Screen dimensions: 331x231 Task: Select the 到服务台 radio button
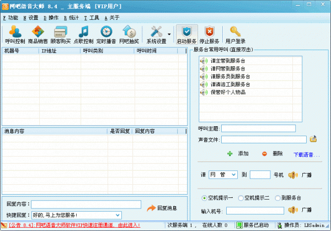point(277,197)
